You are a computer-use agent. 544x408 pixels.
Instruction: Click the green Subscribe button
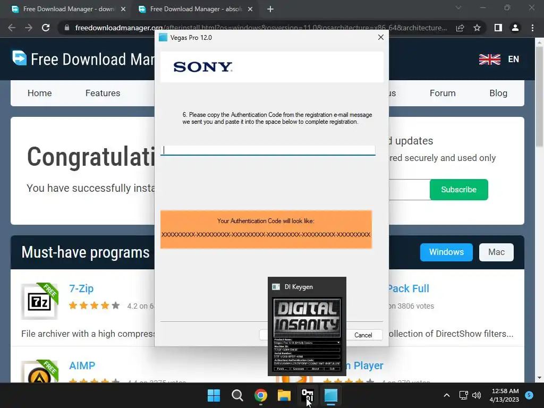[x=458, y=190]
